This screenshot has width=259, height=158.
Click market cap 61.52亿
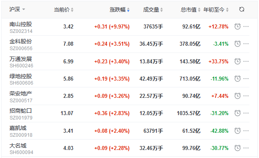pyautogui.click(x=191, y=131)
